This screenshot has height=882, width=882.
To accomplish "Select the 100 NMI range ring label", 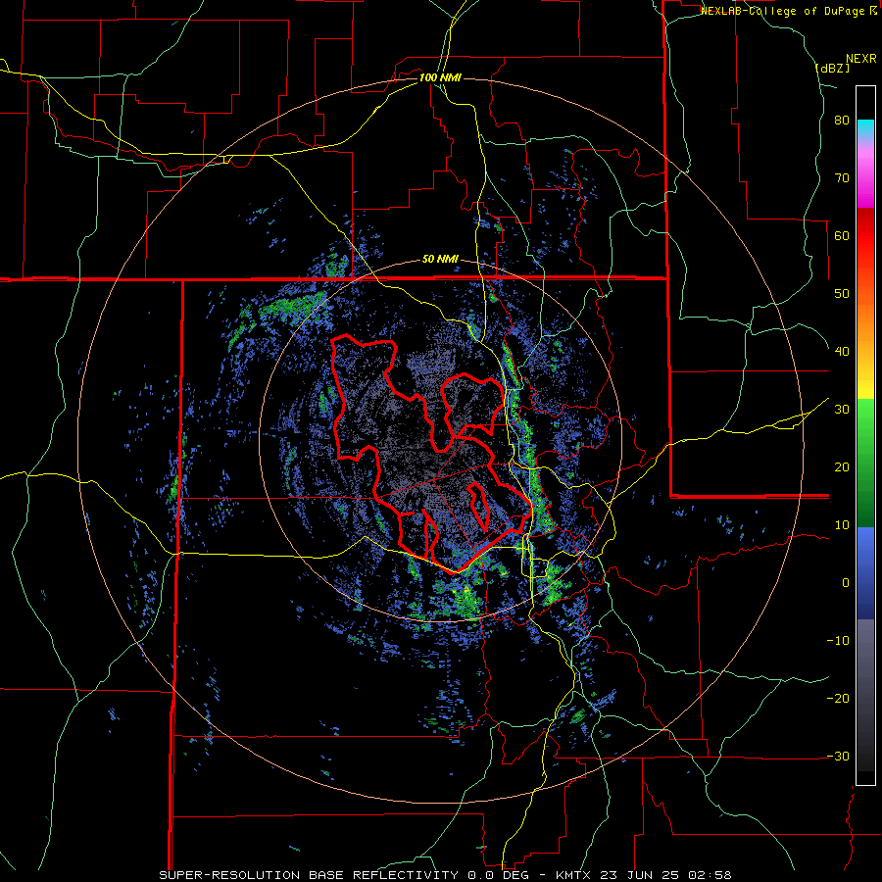I will [x=440, y=77].
